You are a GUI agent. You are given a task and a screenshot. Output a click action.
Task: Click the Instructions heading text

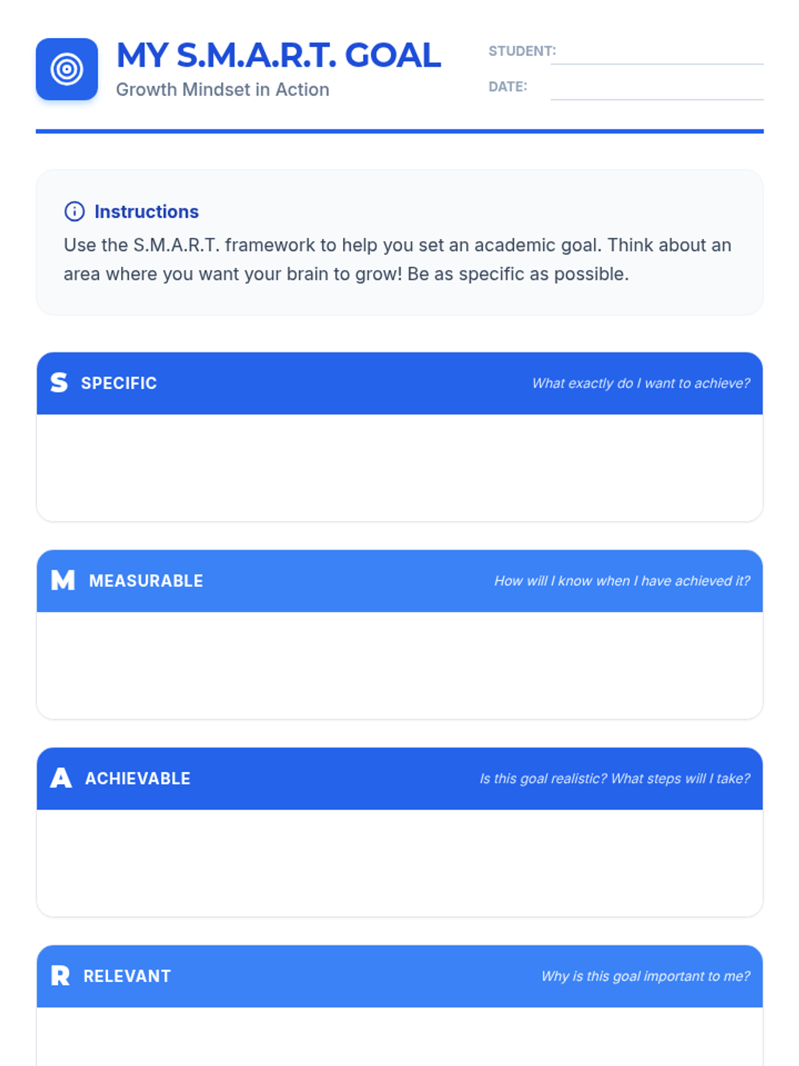pyautogui.click(x=146, y=211)
